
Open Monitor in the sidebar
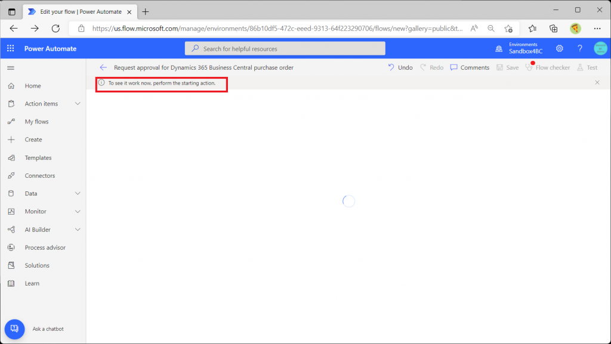click(35, 211)
